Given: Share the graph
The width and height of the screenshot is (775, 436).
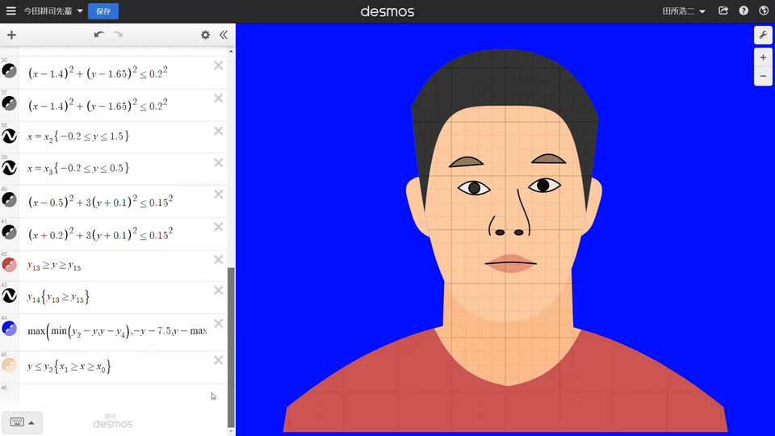Looking at the screenshot, I should (x=723, y=11).
